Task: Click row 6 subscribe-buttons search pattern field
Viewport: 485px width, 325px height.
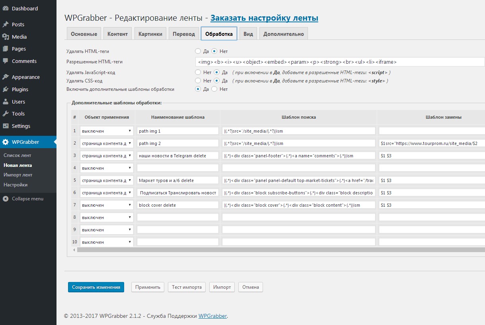Action: pos(298,193)
